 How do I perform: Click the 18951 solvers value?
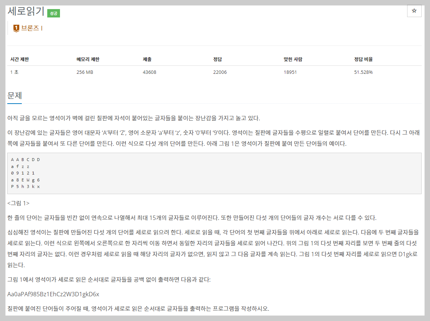[290, 72]
